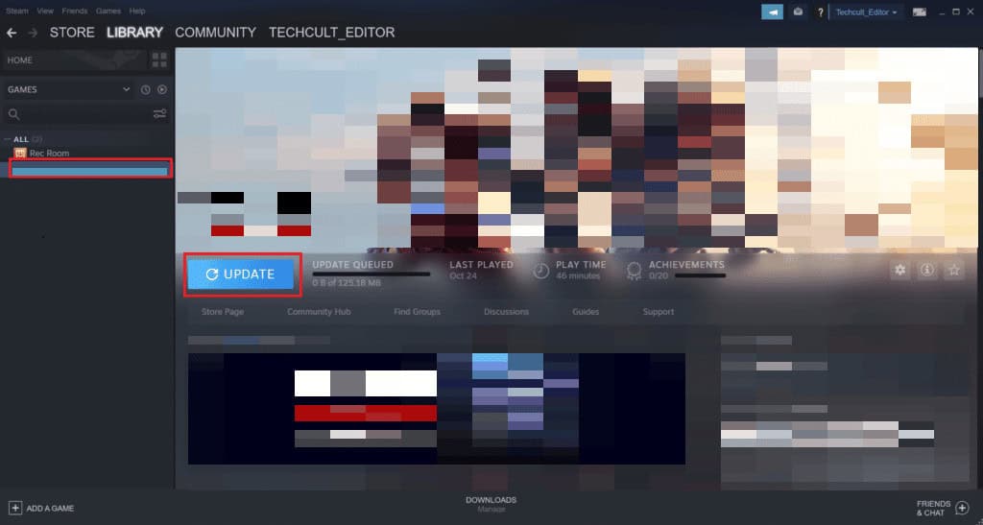The image size is (983, 525).
Task: Open the Steam menu
Action: click(17, 11)
